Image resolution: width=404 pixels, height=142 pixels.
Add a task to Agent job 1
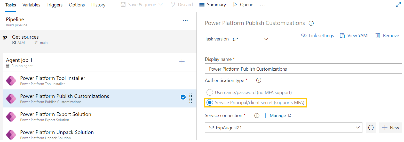[182, 62]
